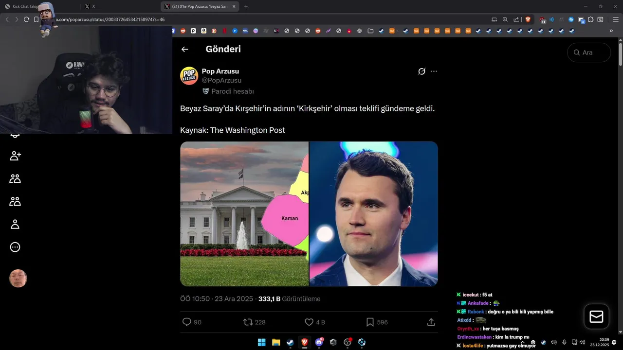The image size is (623, 350).
Task: Click the account avatar in the sidebar
Action: coord(18,279)
